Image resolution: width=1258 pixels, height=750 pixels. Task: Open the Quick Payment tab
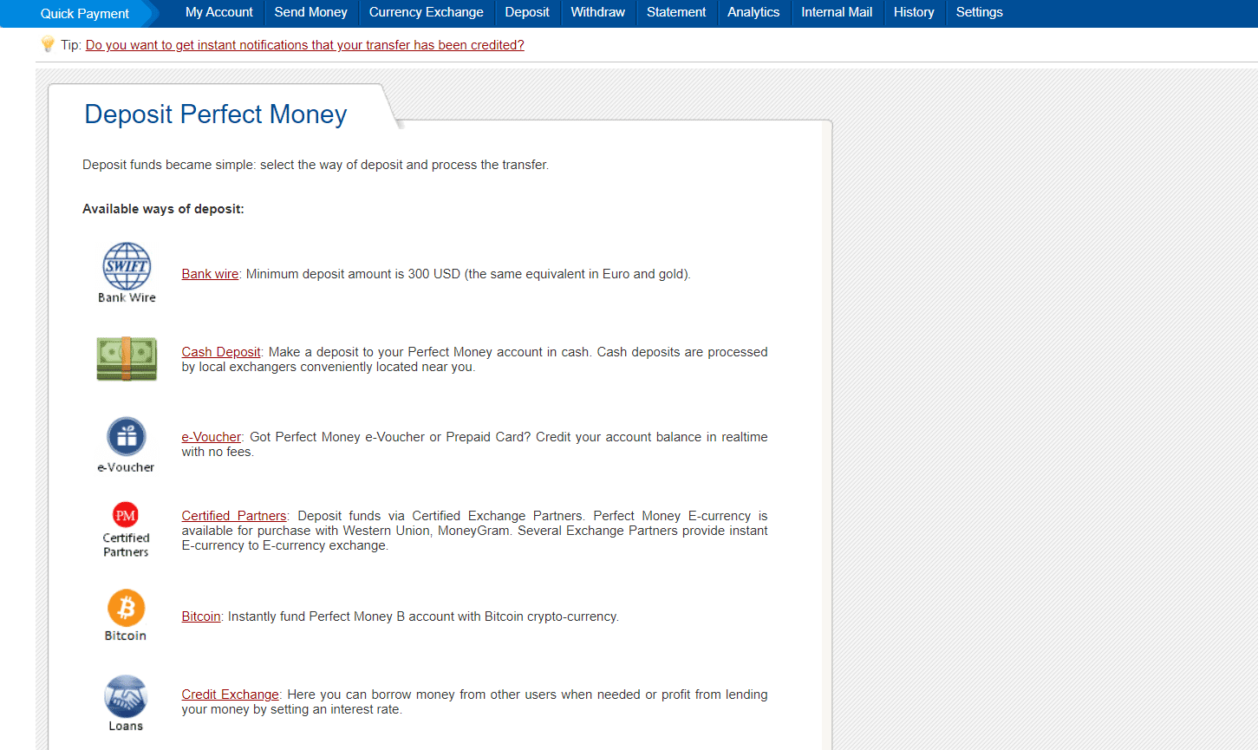84,13
